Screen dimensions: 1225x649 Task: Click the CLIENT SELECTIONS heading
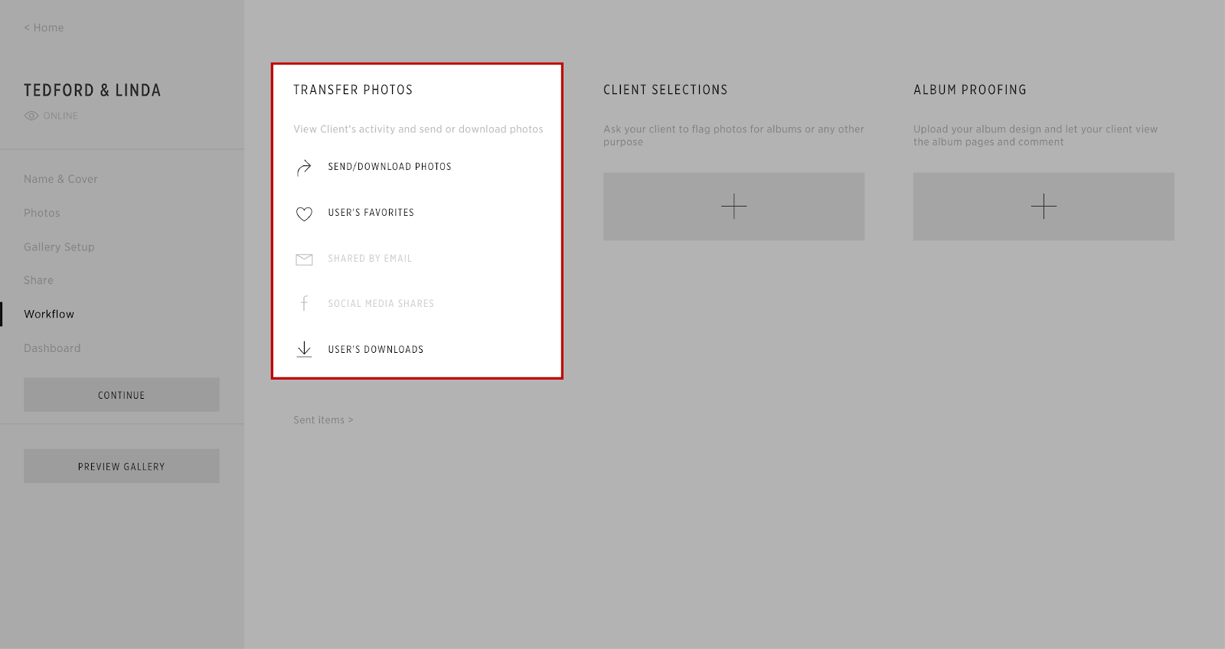pos(665,90)
